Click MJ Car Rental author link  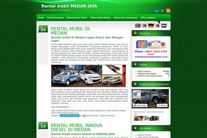tap(92, 116)
